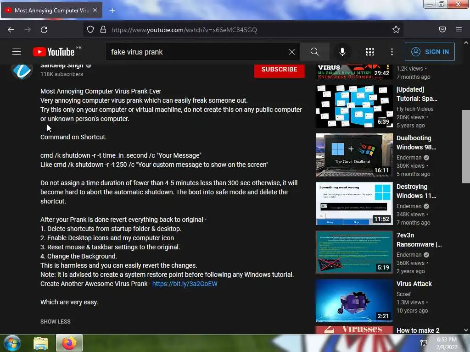Viewport: 470px width, 352px height.
Task: Open the [Updated] Tutorial: Spa... title
Action: [417, 94]
